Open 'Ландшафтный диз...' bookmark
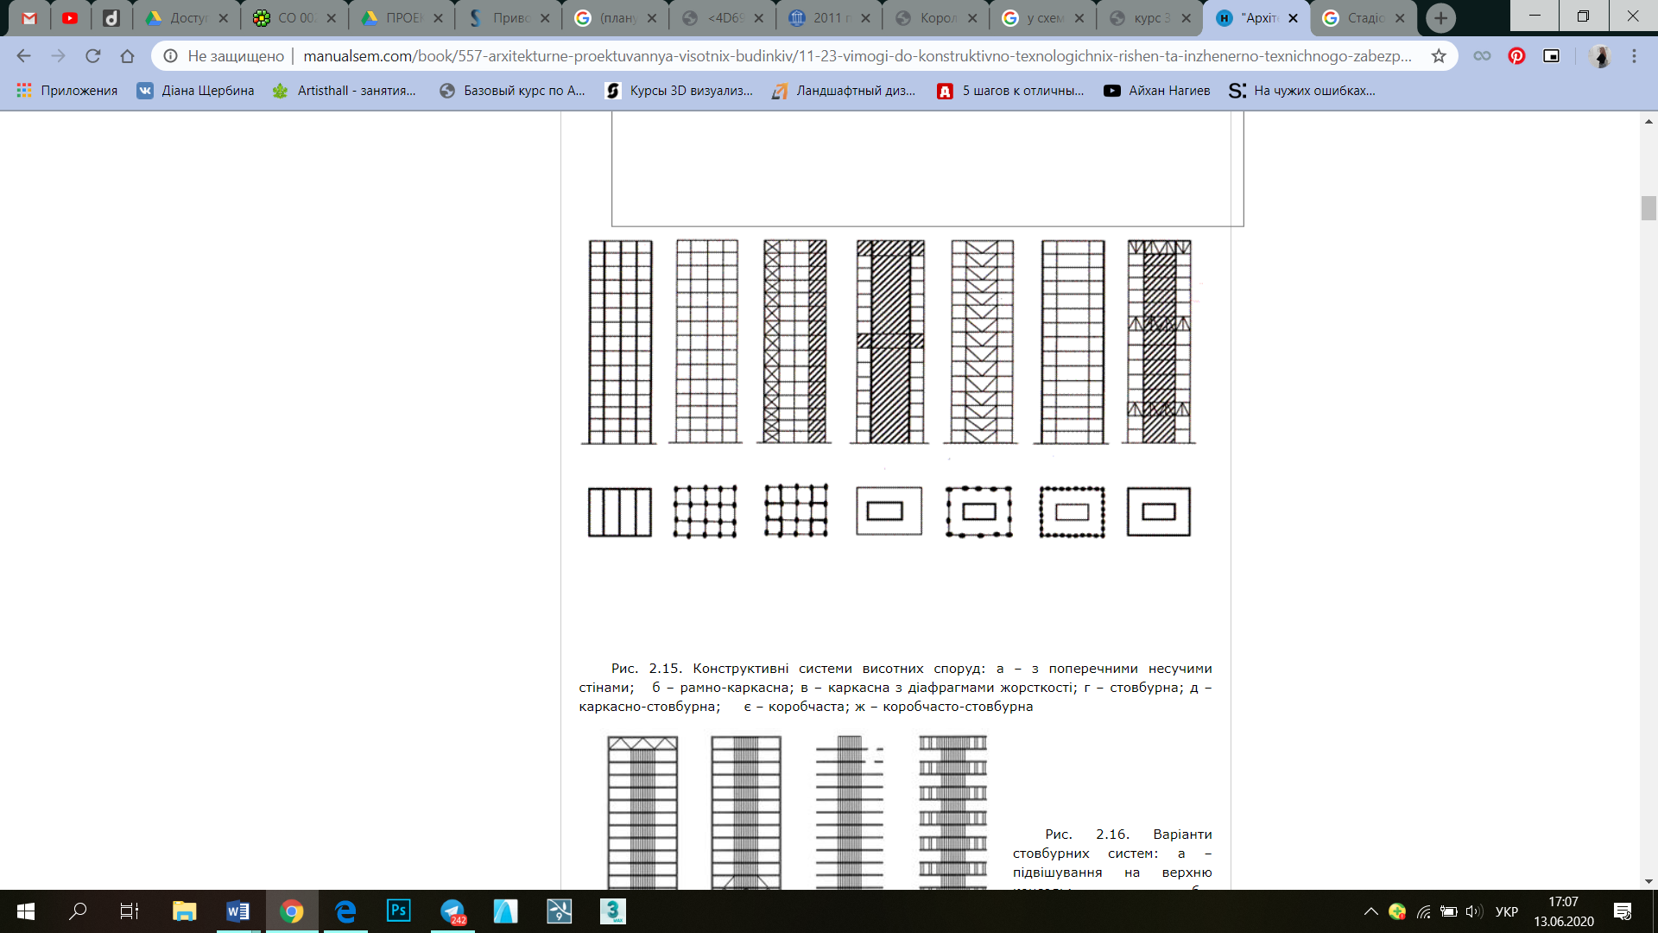This screenshot has width=1658, height=933. 844,91
